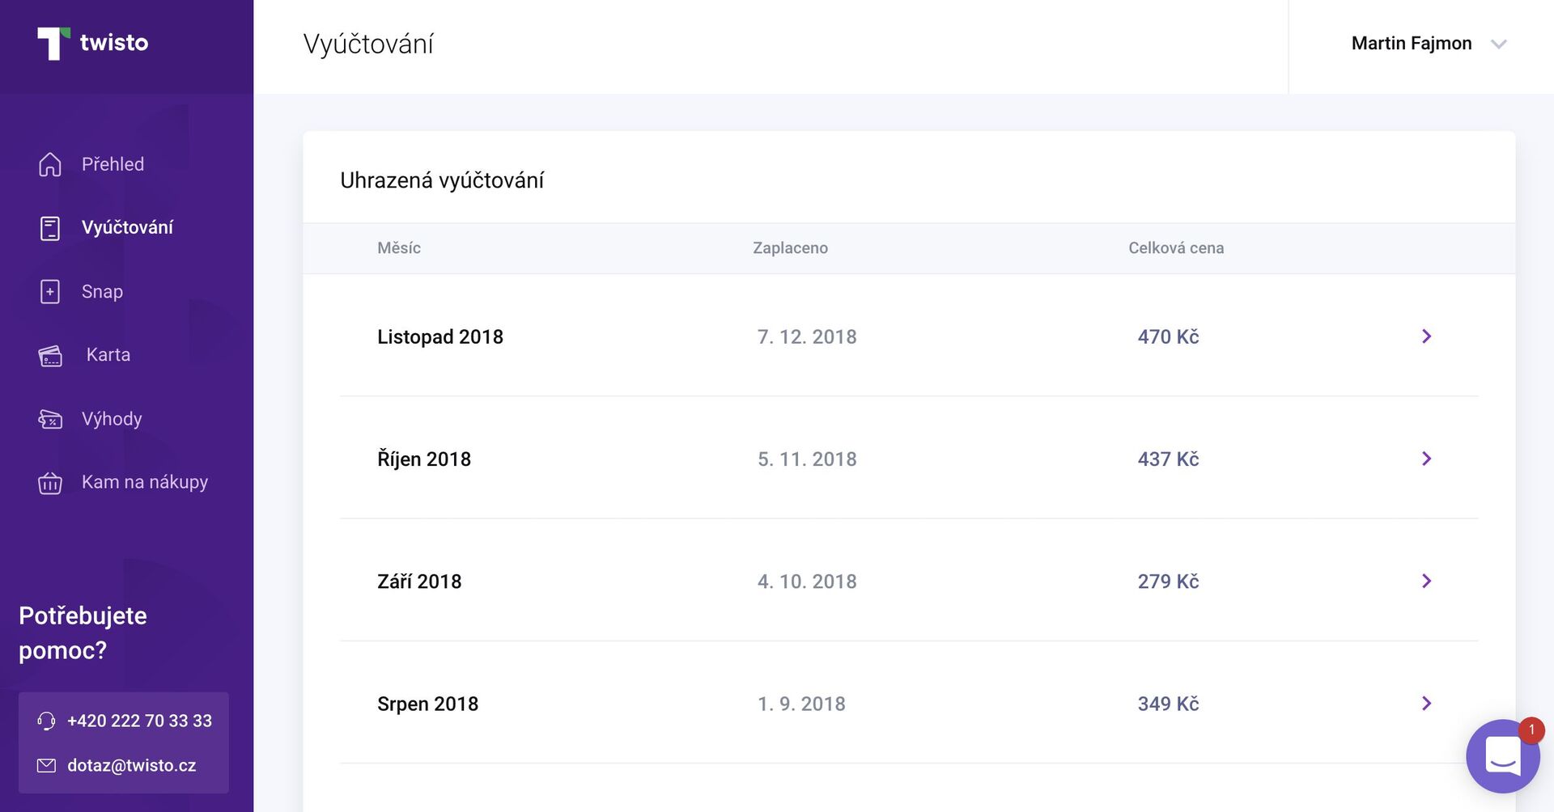Image resolution: width=1554 pixels, height=812 pixels.
Task: Expand the Martin Fajmon user menu
Action: coord(1498,44)
